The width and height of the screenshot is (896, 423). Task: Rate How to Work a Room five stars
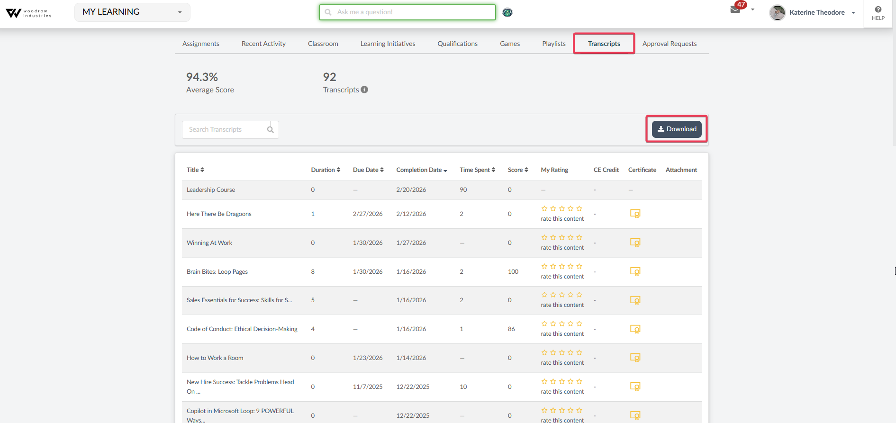click(579, 352)
